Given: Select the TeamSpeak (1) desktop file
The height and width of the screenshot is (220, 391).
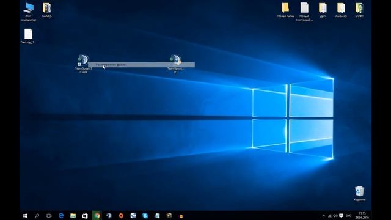Looking at the screenshot, I should [176, 64].
